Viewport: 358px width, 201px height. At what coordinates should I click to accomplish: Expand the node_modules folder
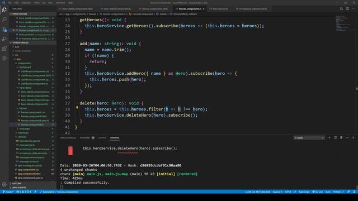point(22,51)
